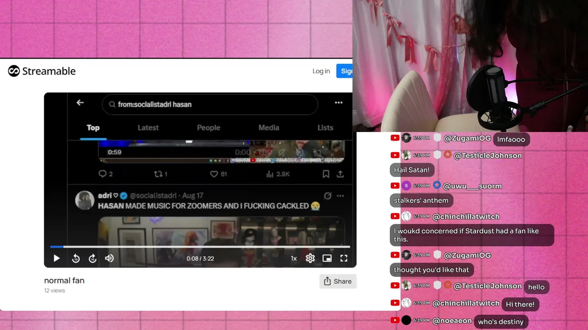Skip the video forward ten seconds
Viewport: 588px width, 330px height.
coord(92,258)
